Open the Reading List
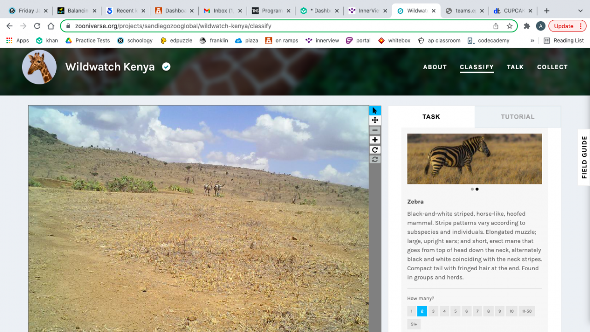The height and width of the screenshot is (332, 590). point(564,41)
